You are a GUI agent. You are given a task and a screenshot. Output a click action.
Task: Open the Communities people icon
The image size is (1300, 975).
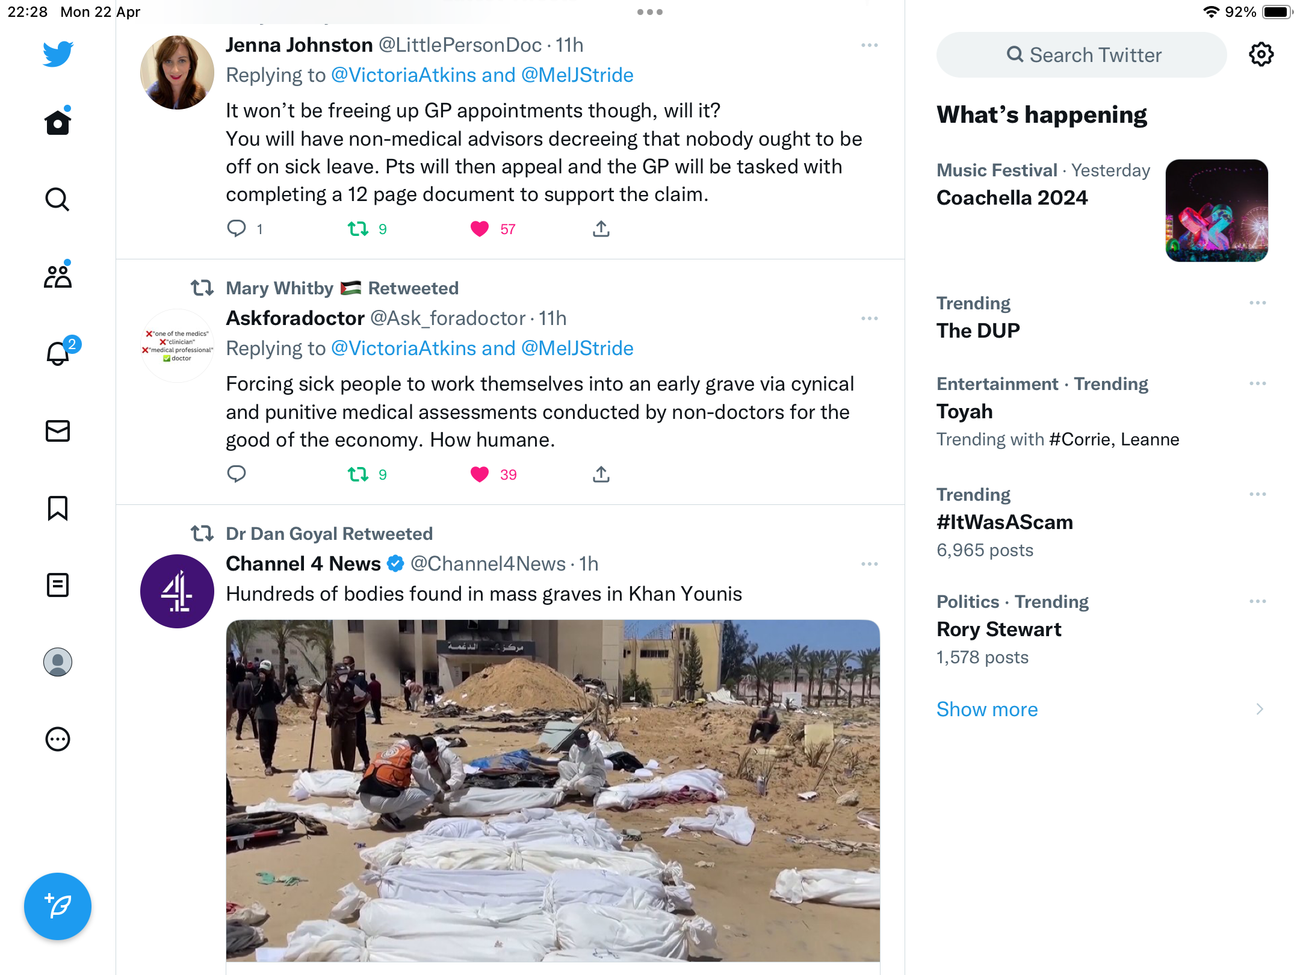[58, 276]
